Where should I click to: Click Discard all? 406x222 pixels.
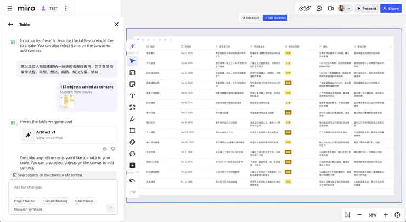[251, 18]
